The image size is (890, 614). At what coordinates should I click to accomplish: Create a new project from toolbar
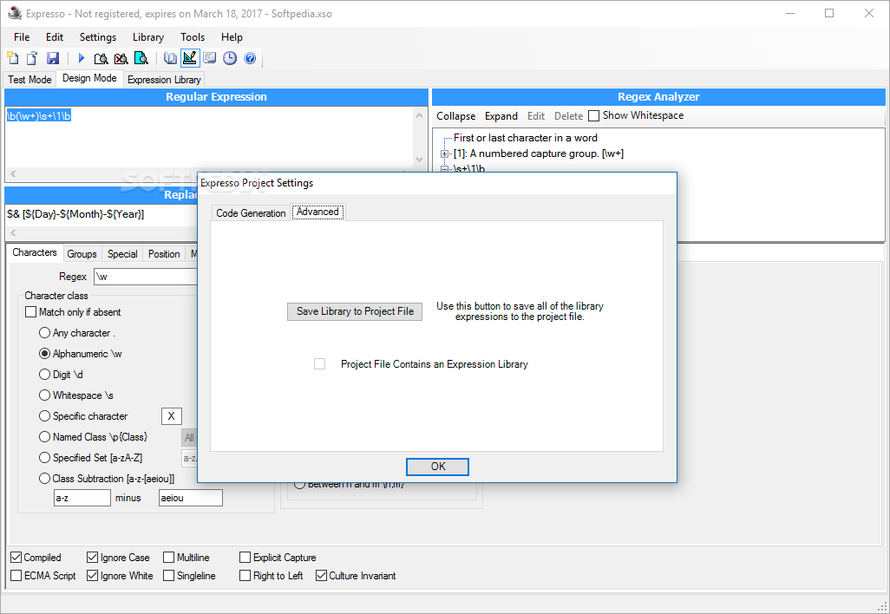pos(12,58)
